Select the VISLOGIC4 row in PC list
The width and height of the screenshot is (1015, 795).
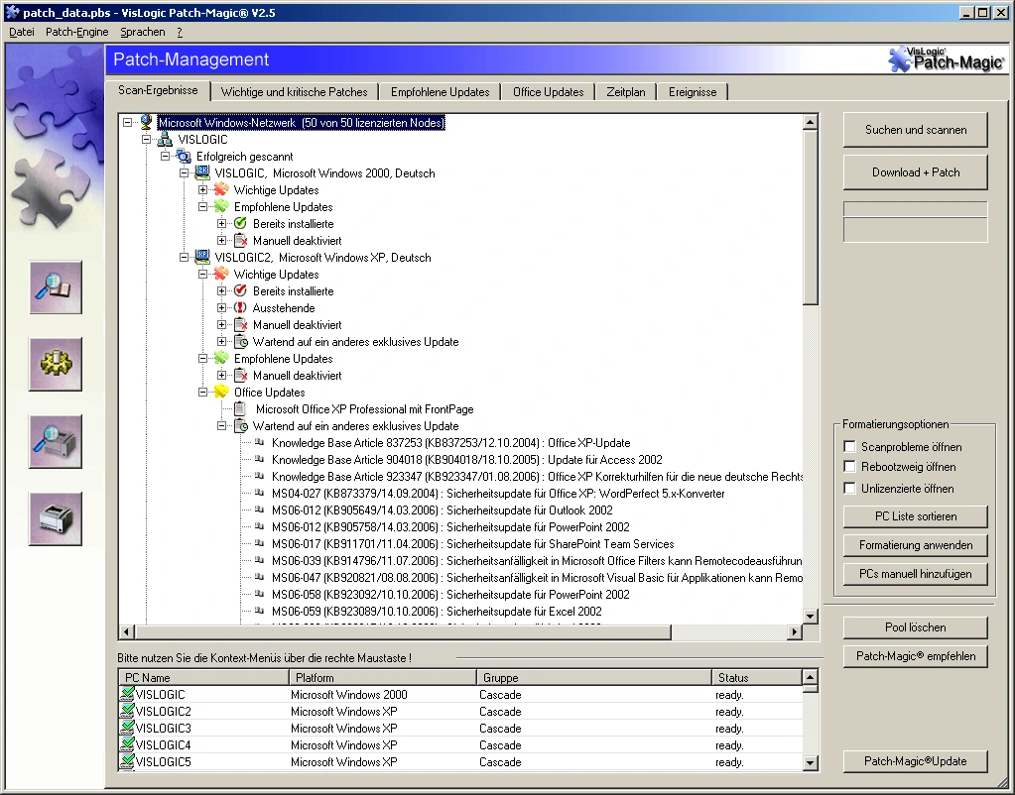pyautogui.click(x=460, y=744)
